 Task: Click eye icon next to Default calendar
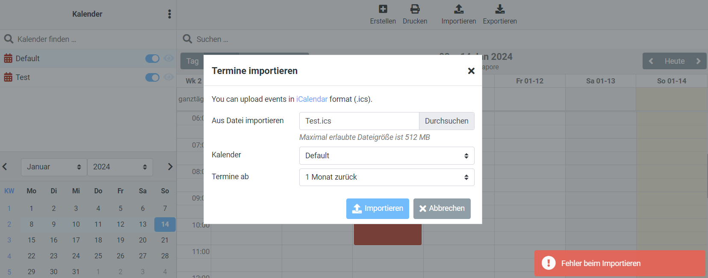coord(169,59)
